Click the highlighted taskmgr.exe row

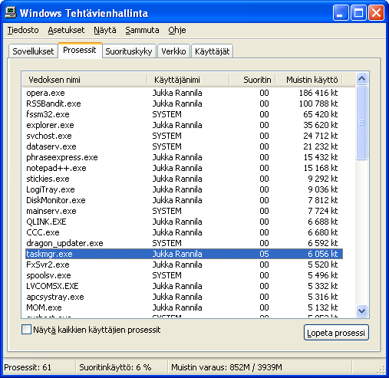click(x=184, y=254)
